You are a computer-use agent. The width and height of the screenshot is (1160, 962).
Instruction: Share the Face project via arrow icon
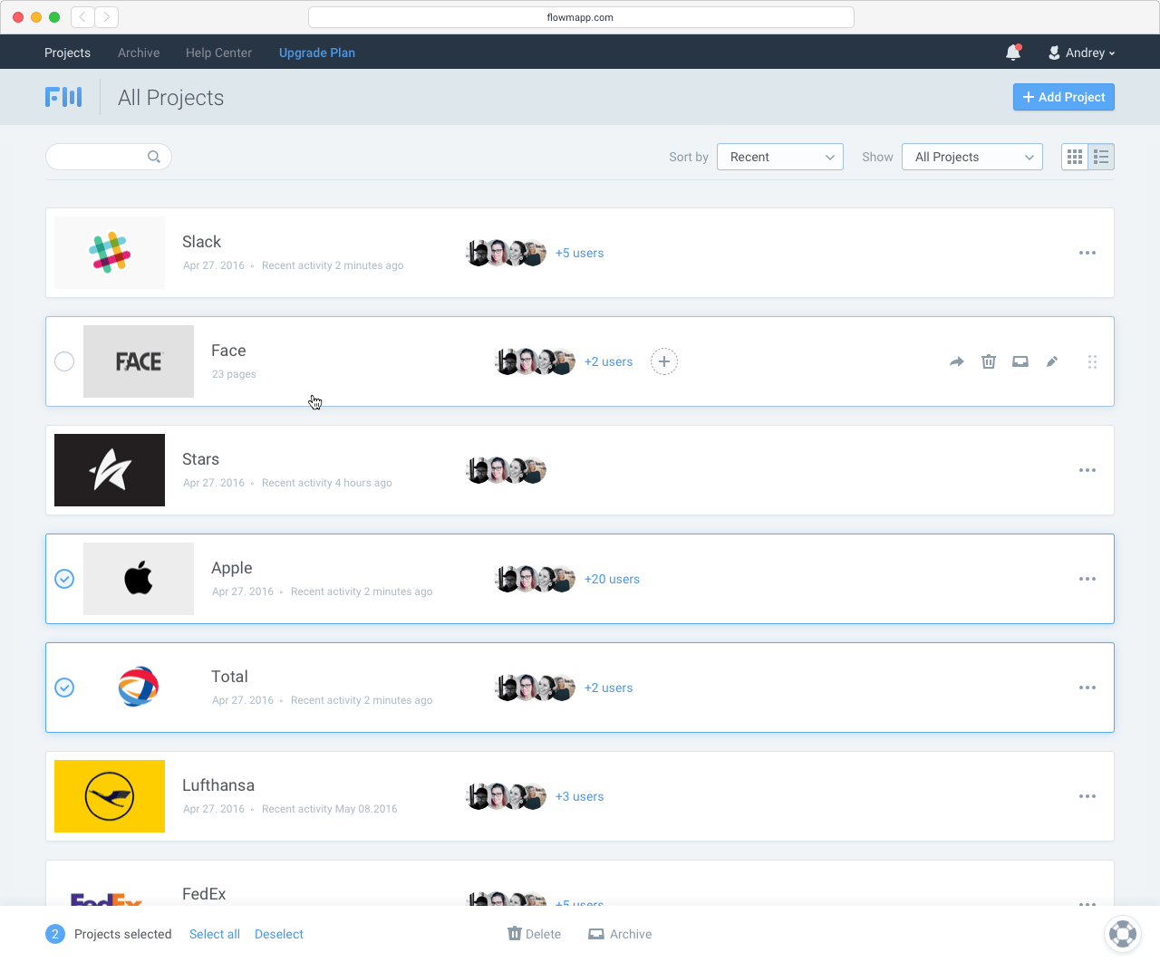pyautogui.click(x=957, y=361)
